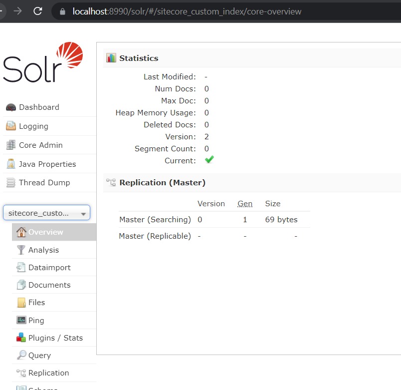Click the localhost URL address field
401x390 pixels.
tap(187, 11)
